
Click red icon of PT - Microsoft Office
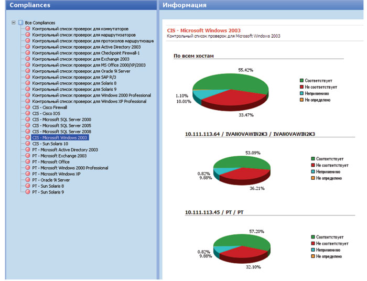(x=28, y=161)
